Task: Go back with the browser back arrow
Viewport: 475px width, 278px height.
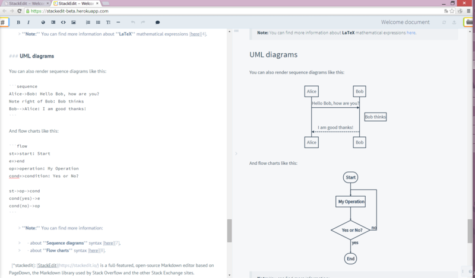Action: click(x=4, y=11)
